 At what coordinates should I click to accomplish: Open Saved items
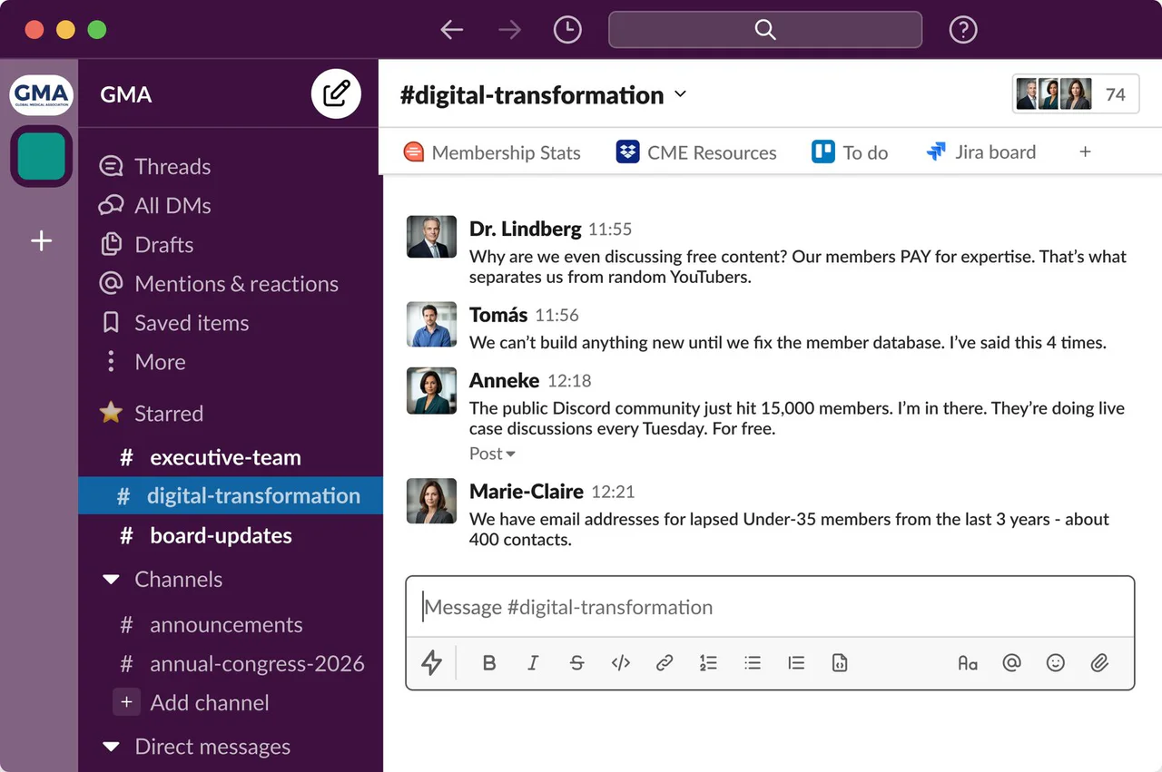click(174, 323)
